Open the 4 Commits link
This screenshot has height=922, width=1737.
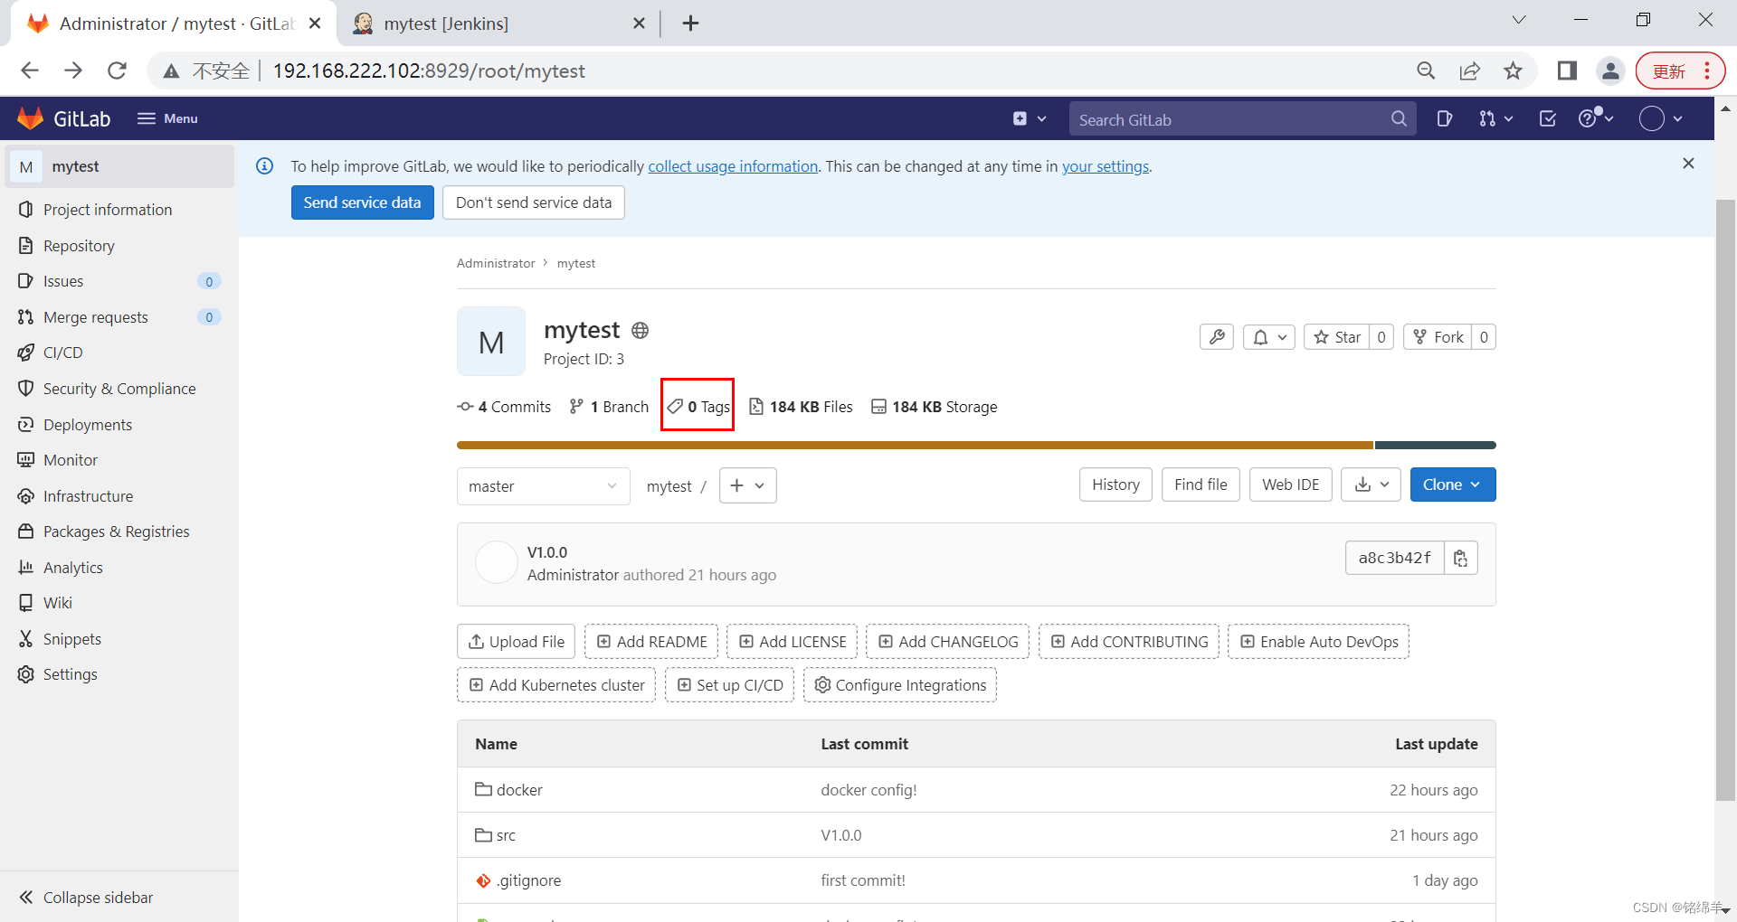[505, 407]
